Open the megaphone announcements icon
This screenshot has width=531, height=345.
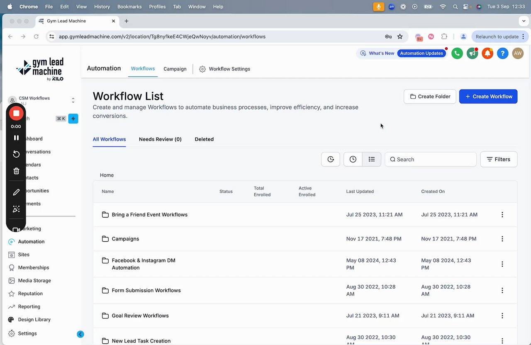[x=472, y=53]
